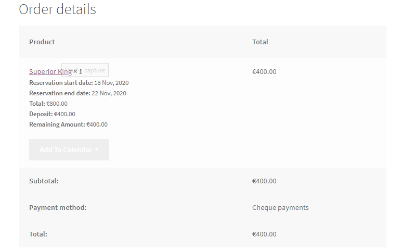Image resolution: width=414 pixels, height=250 pixels.
Task: Click the final order total €400.00
Action: (x=264, y=234)
